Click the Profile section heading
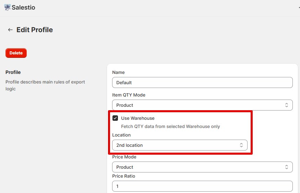This screenshot has height=193, width=300. pos(13,72)
